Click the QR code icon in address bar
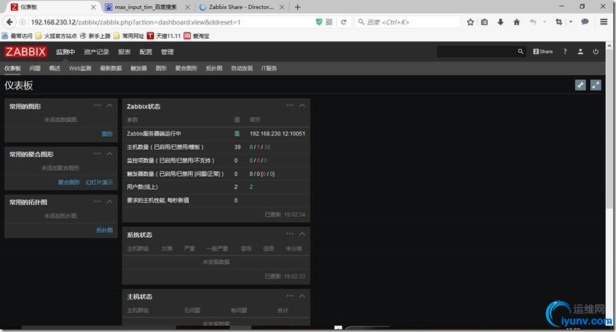The height and width of the screenshot is (332, 616). 329,22
